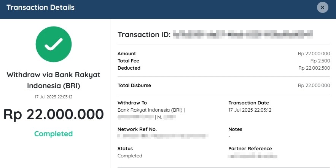Click the Notes field dash value

(x=229, y=137)
